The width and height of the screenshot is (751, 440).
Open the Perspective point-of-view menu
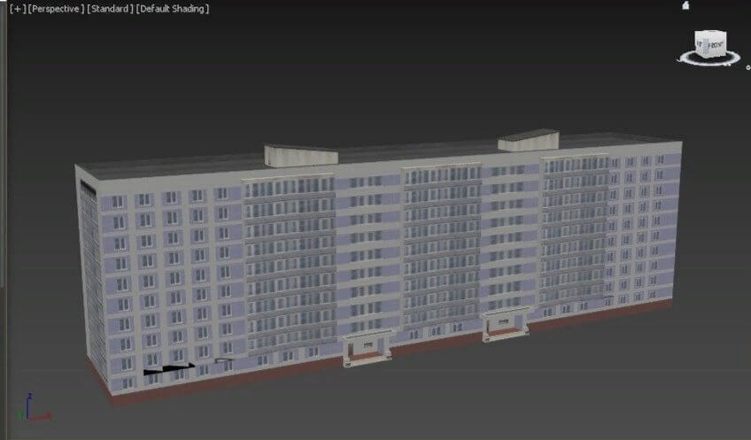(x=56, y=9)
